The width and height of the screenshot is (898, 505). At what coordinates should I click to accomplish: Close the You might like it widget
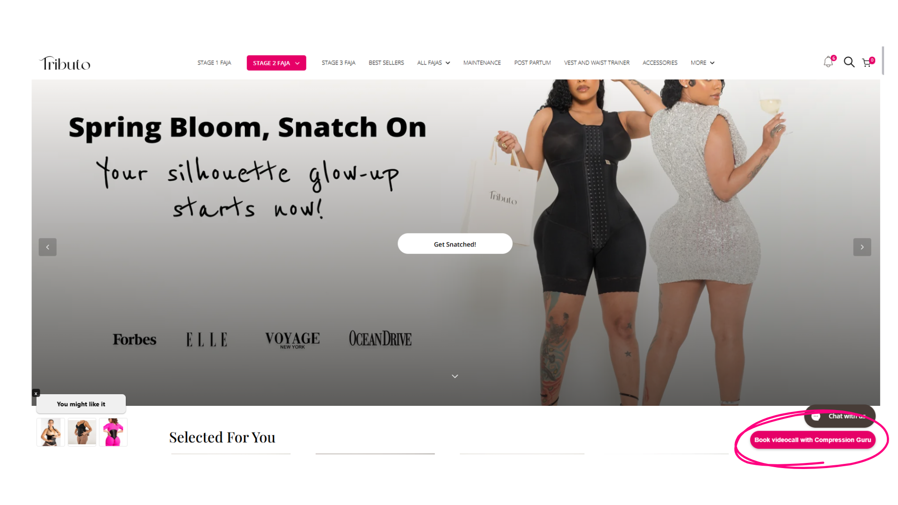coord(36,393)
